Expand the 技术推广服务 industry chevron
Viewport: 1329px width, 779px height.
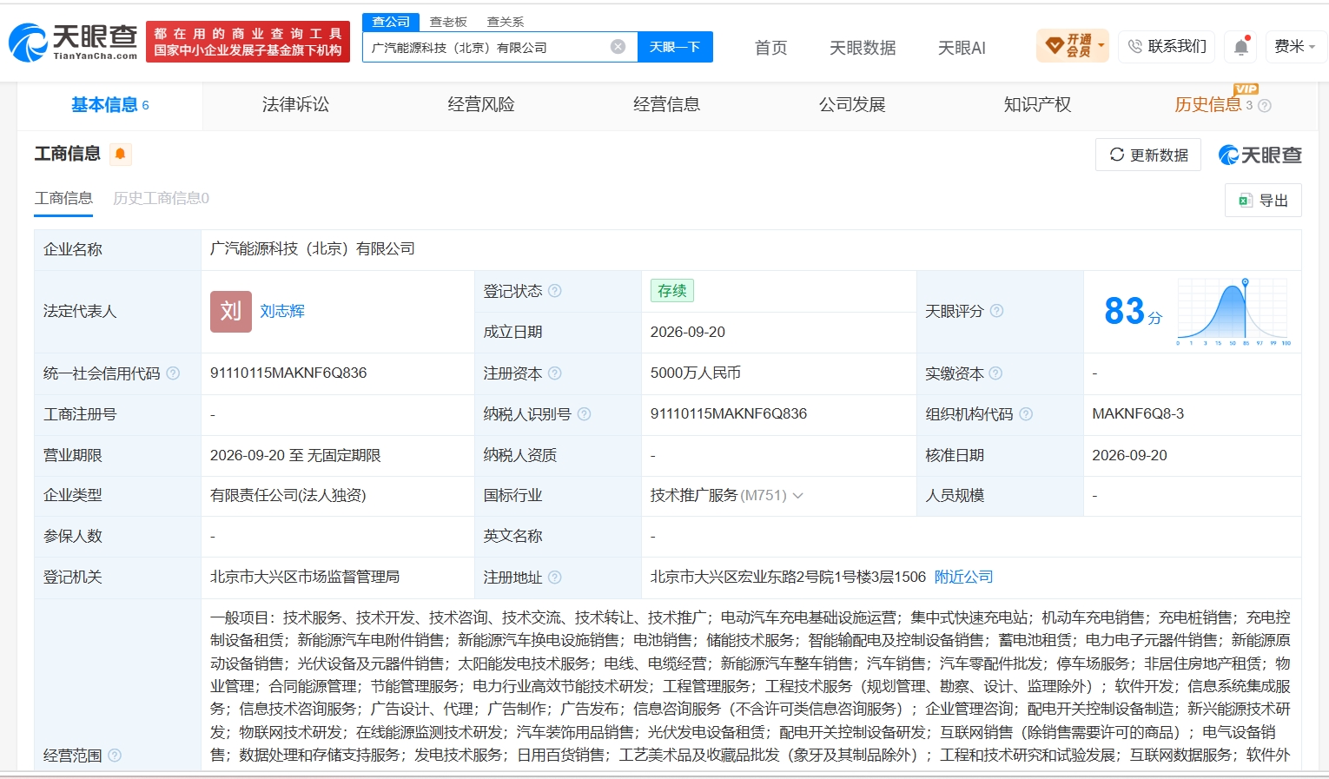pyautogui.click(x=797, y=496)
